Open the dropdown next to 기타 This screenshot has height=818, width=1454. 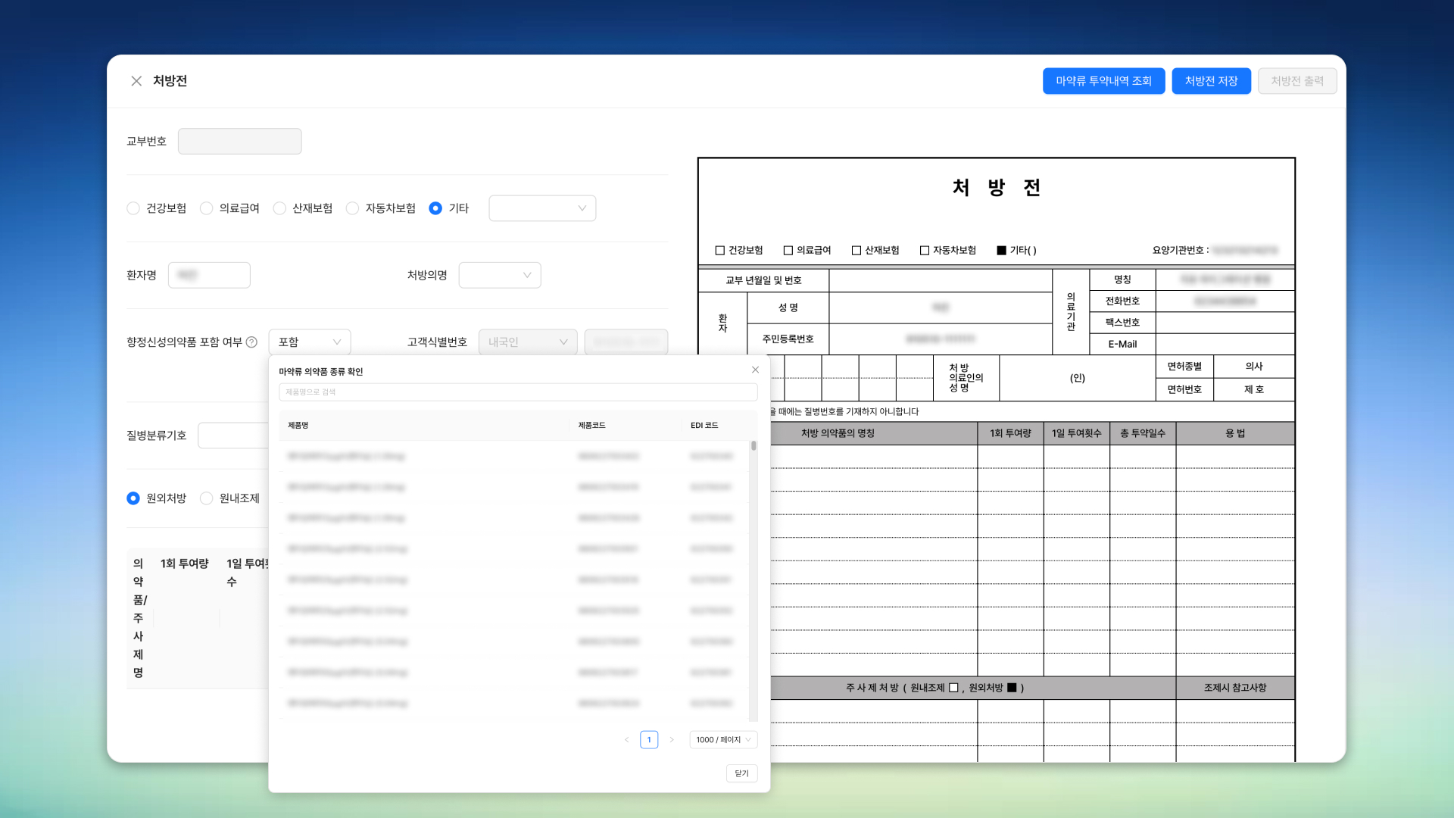point(542,208)
